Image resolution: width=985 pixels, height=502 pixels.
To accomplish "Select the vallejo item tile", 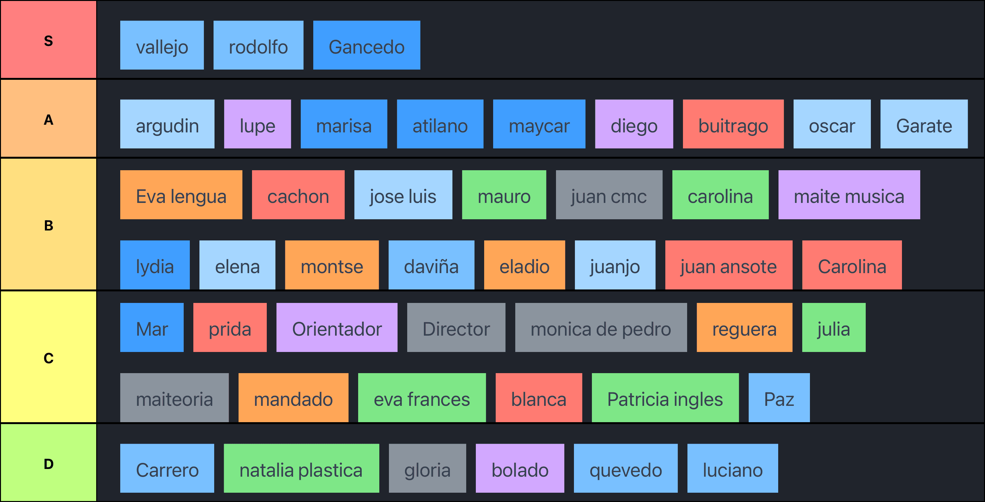I will click(x=162, y=45).
